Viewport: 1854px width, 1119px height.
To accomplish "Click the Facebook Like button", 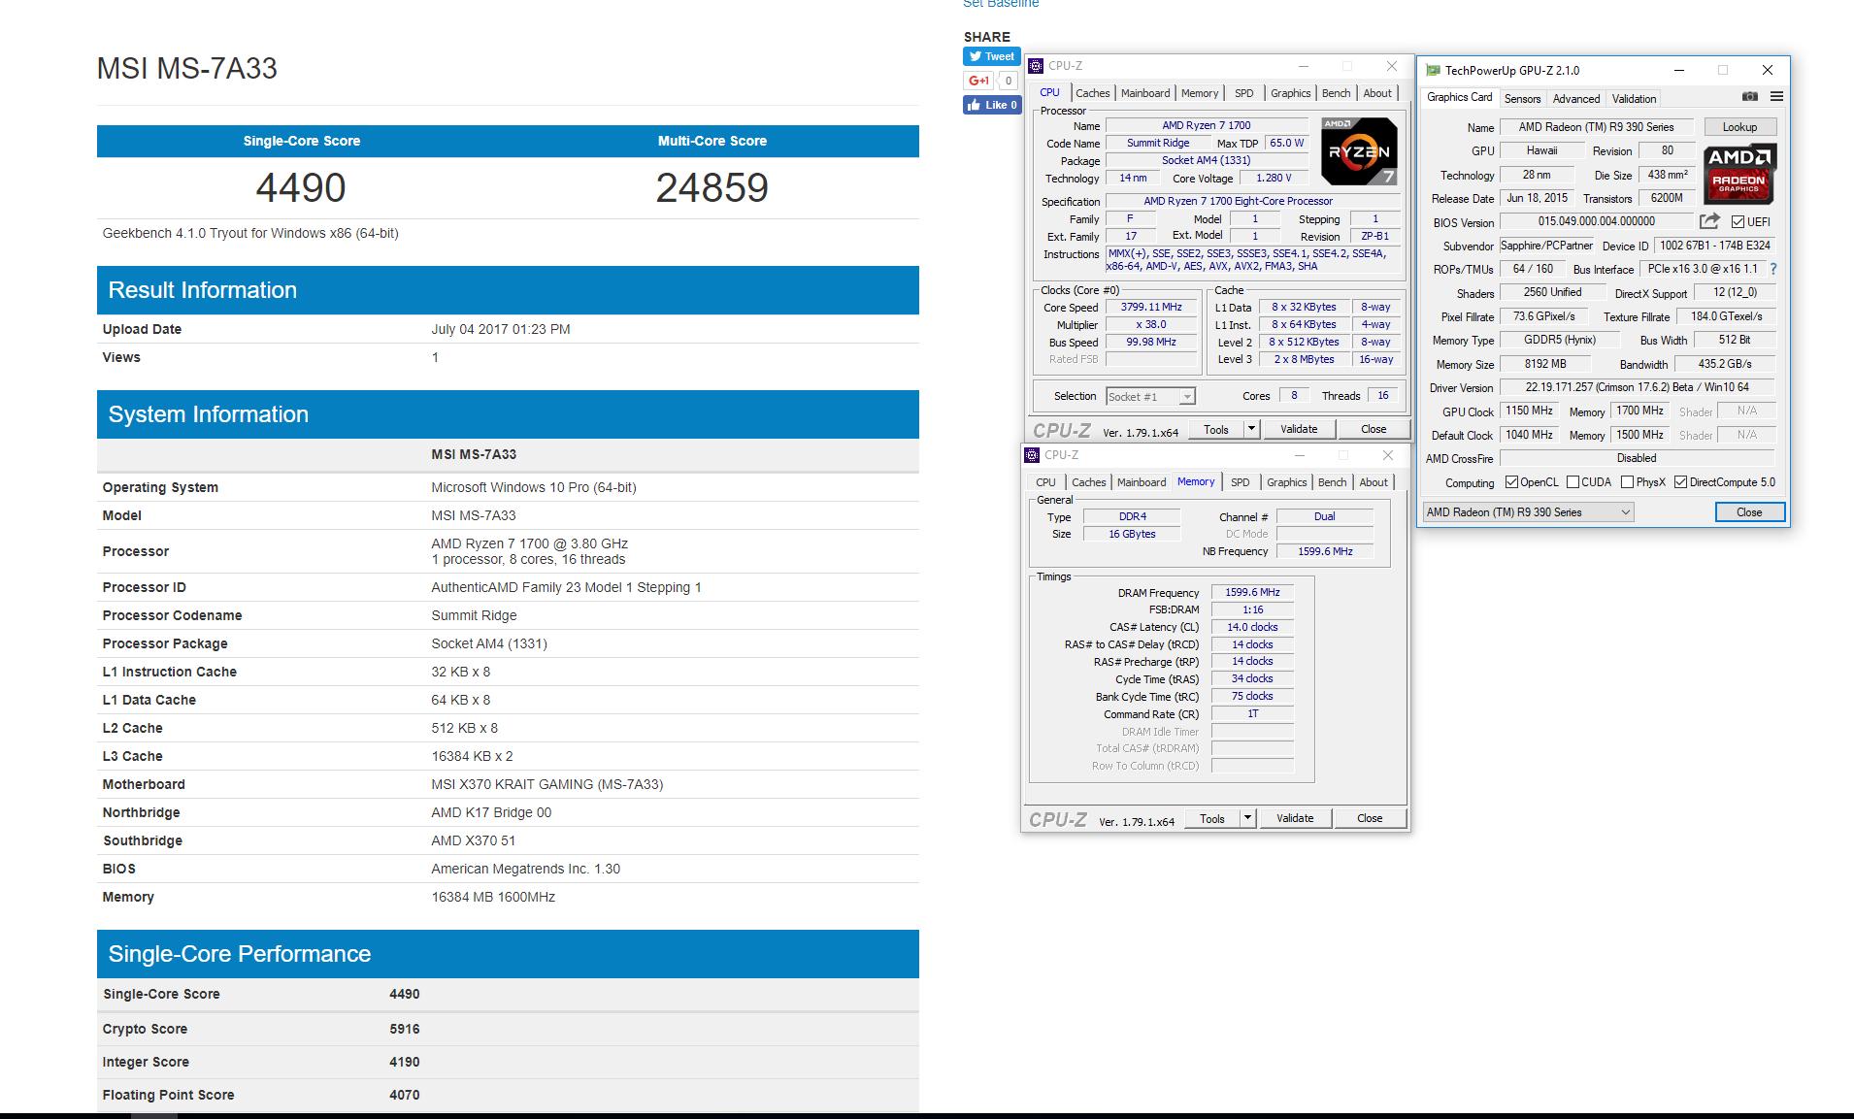I will point(992,105).
